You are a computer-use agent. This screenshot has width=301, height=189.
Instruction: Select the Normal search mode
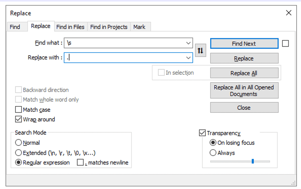[18, 143]
